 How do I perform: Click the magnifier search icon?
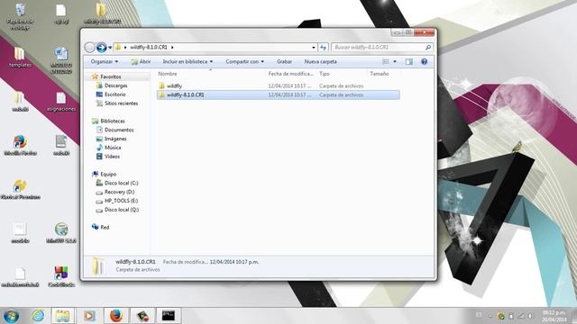tap(428, 48)
